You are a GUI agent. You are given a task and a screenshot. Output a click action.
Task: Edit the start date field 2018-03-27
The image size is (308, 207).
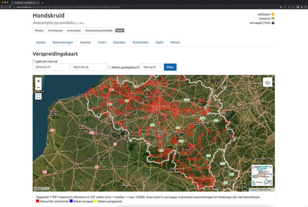pos(51,67)
